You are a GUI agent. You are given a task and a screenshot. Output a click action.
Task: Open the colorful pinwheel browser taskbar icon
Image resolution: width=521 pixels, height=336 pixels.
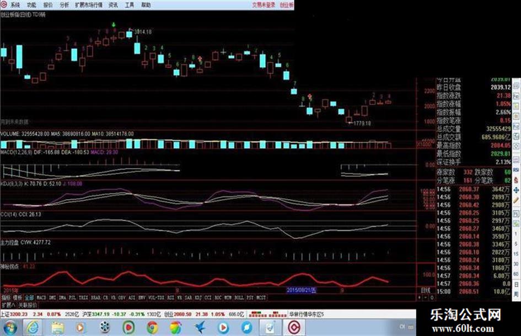[176, 328]
